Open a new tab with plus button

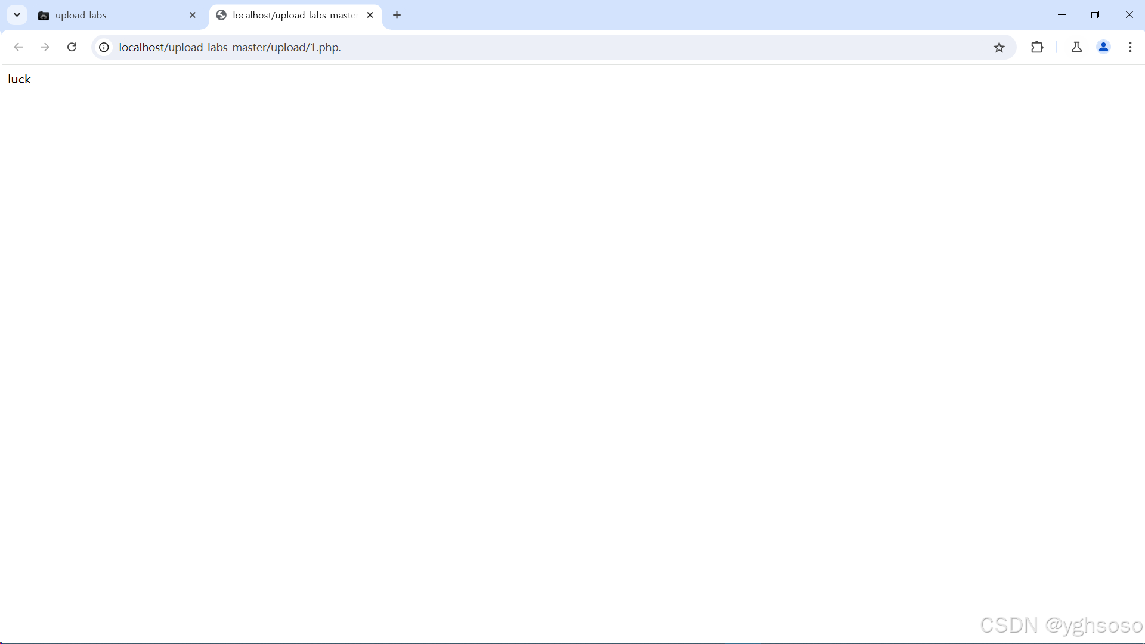click(397, 16)
